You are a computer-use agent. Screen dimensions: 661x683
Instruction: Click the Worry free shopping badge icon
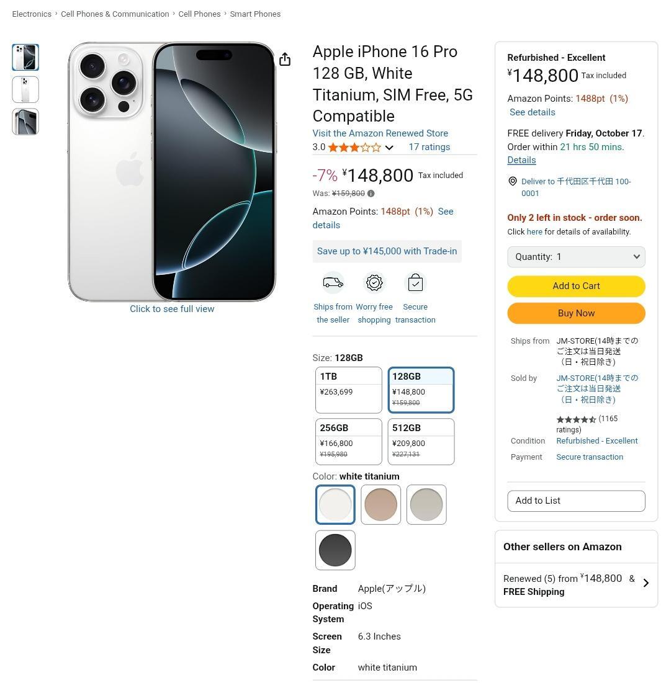tap(374, 283)
